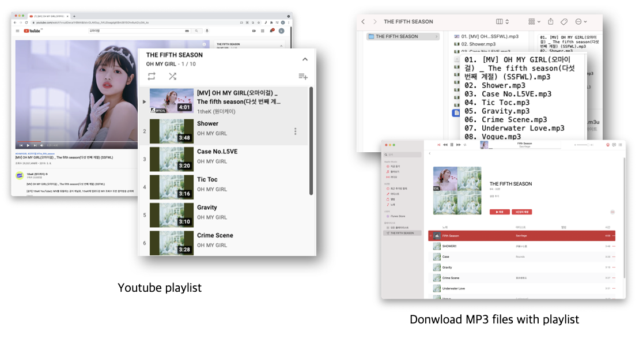643x339 pixels.
Task: Click the red Play button in Music playlist
Action: [500, 212]
